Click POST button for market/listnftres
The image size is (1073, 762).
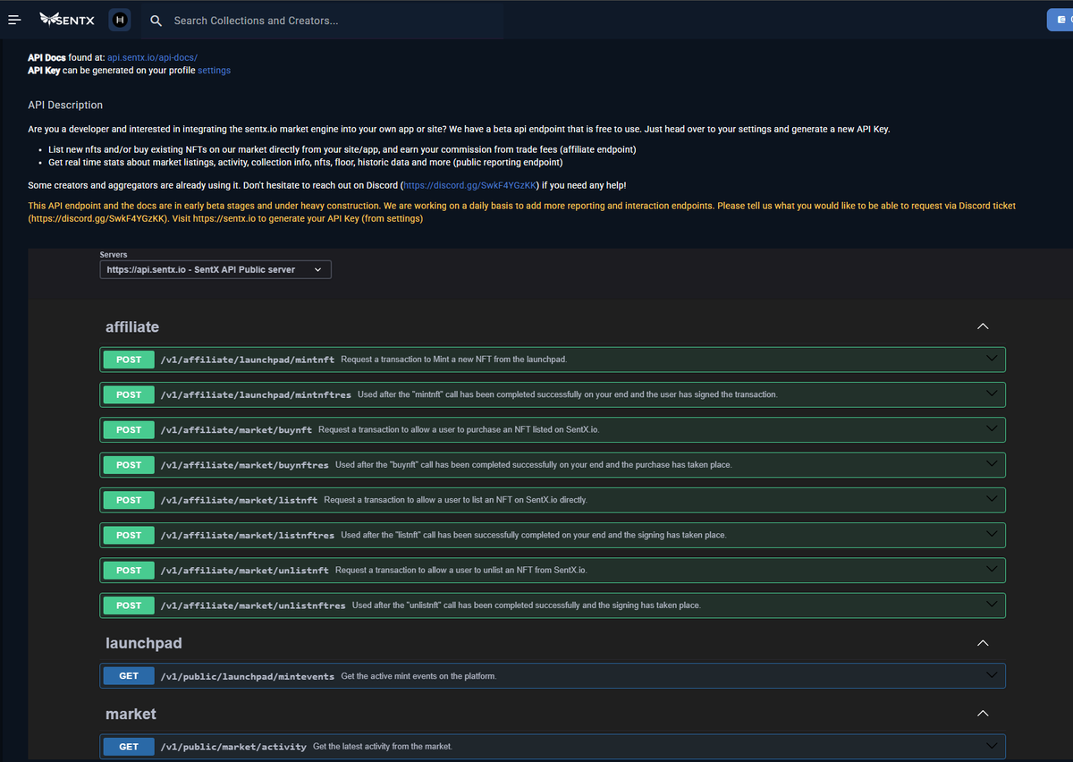point(129,535)
